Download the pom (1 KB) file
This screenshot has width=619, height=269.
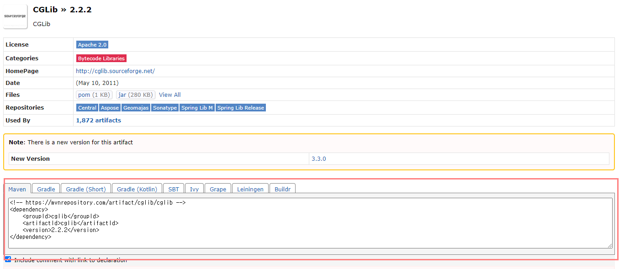(94, 95)
